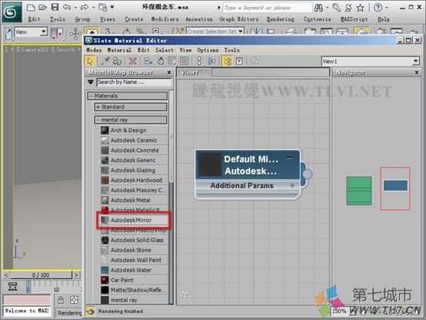Undo the last scene operation
The height and width of the screenshot is (320, 426).
point(67,8)
